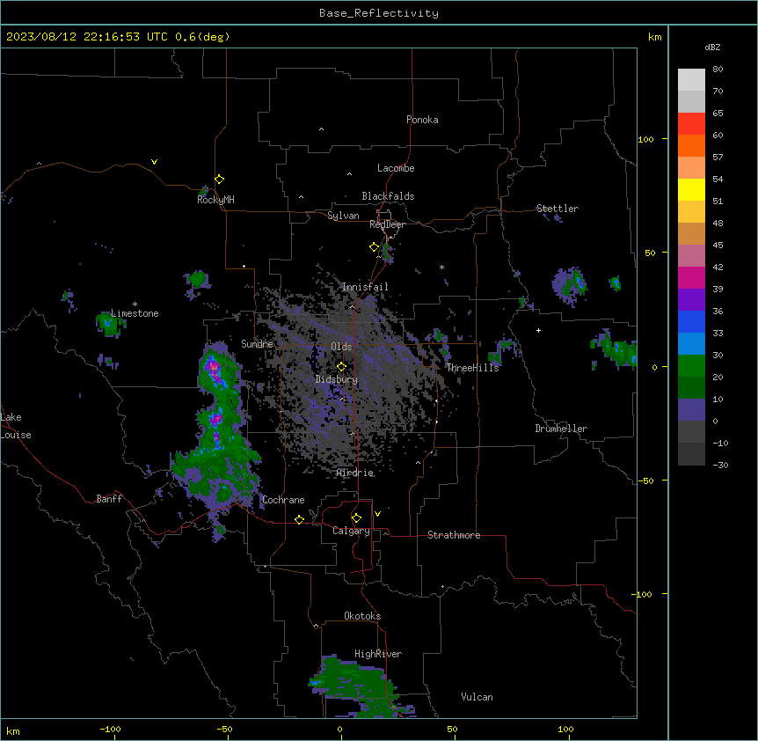Select the Okotoks label
The width and height of the screenshot is (758, 741).
[x=362, y=616]
